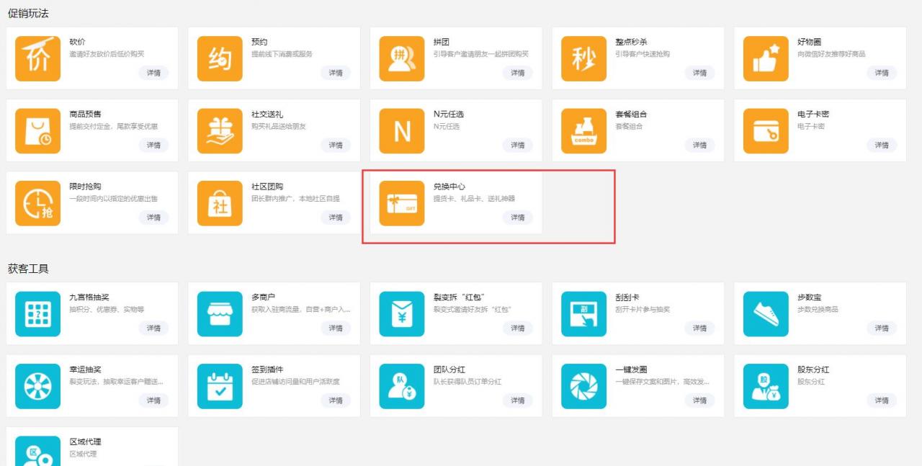View 详情 of 商品预售
The height and width of the screenshot is (466, 922).
point(153,145)
